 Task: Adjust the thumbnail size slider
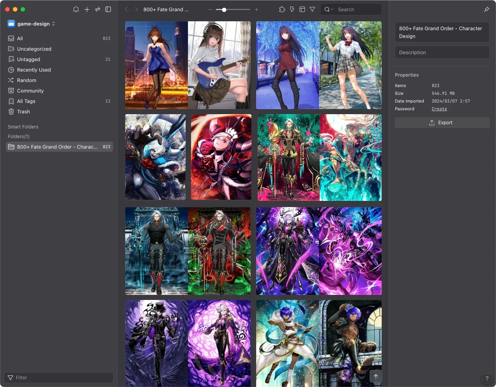233,9
